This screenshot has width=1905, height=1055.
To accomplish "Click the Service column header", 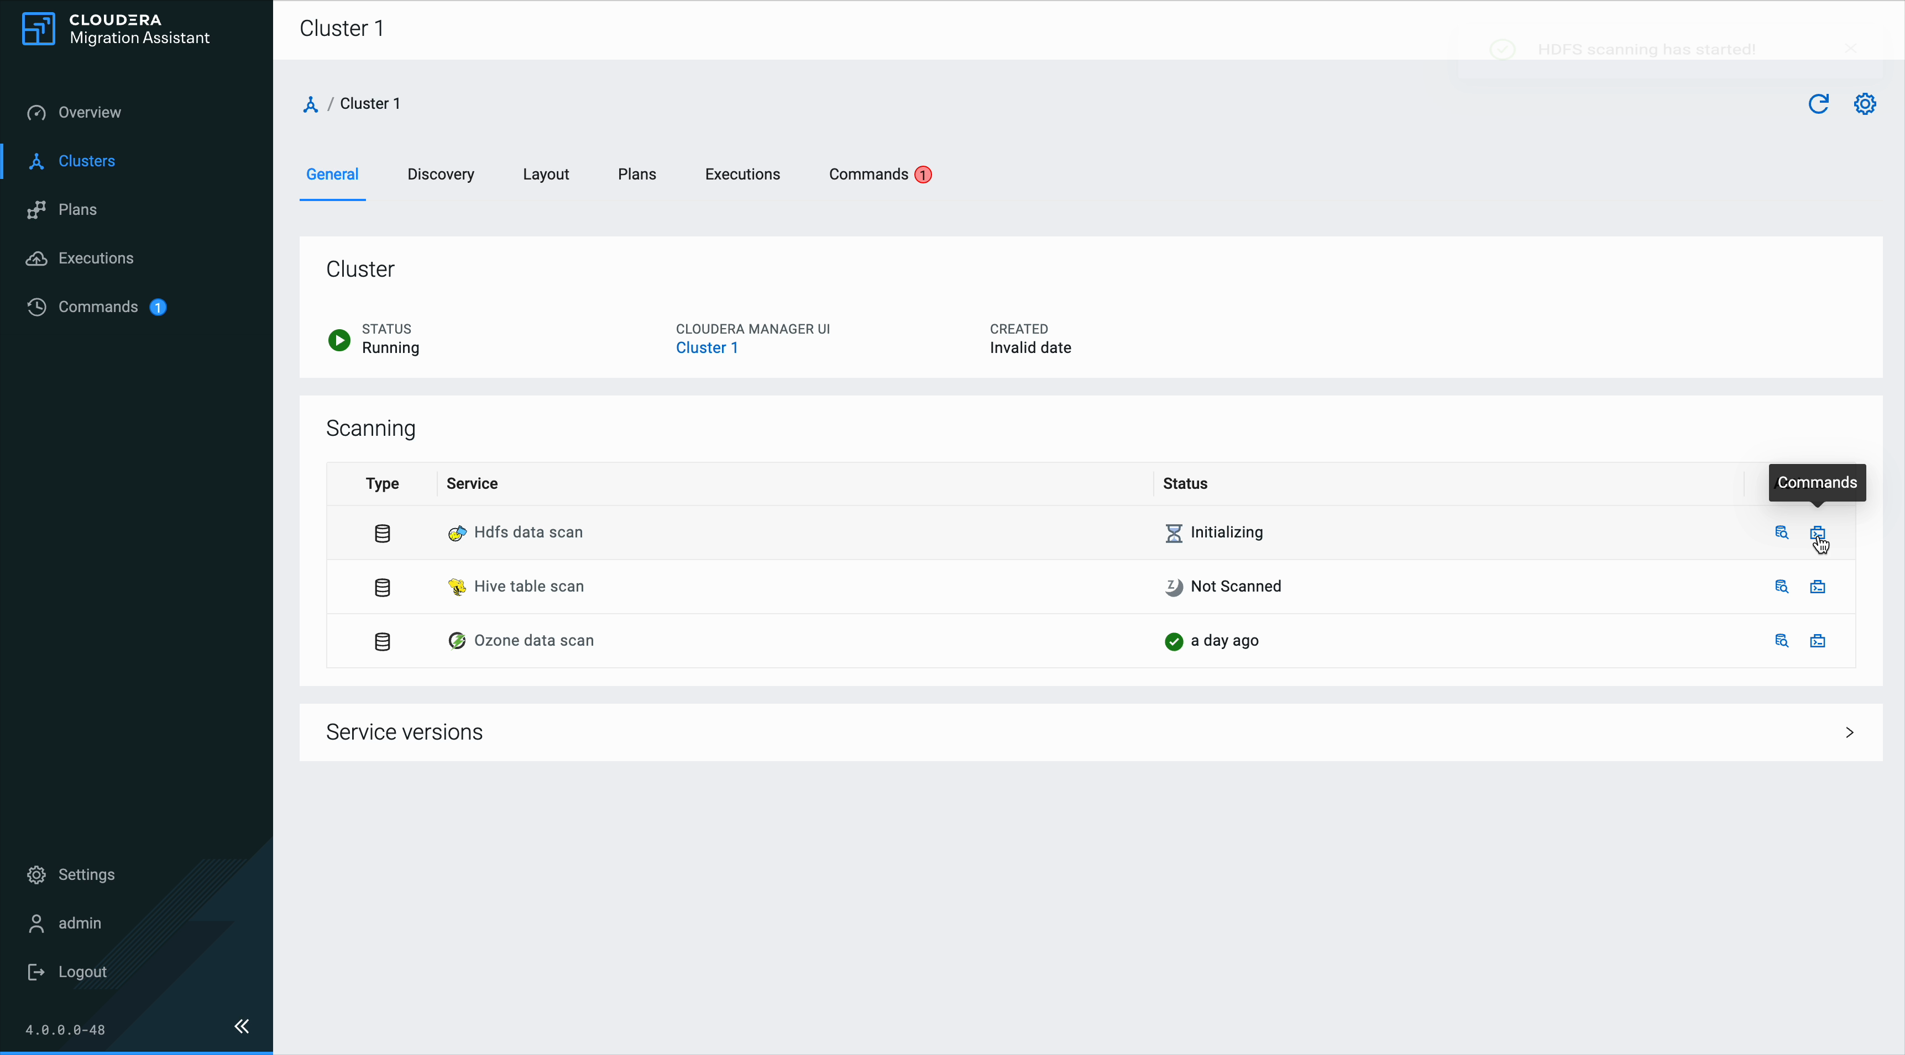I will pyautogui.click(x=472, y=484).
